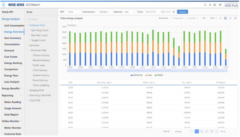Select Tangle Court in tree
Viewport: 240px width, 137px height.
pos(38,40)
